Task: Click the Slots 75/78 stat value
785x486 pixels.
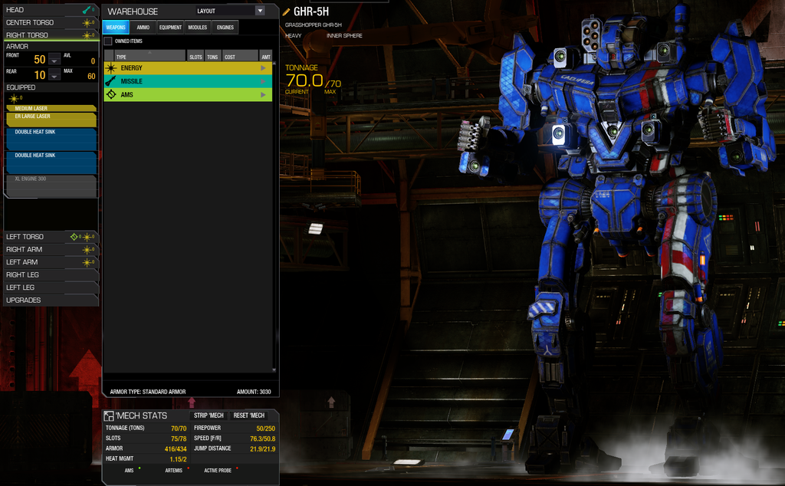Action: coord(179,438)
